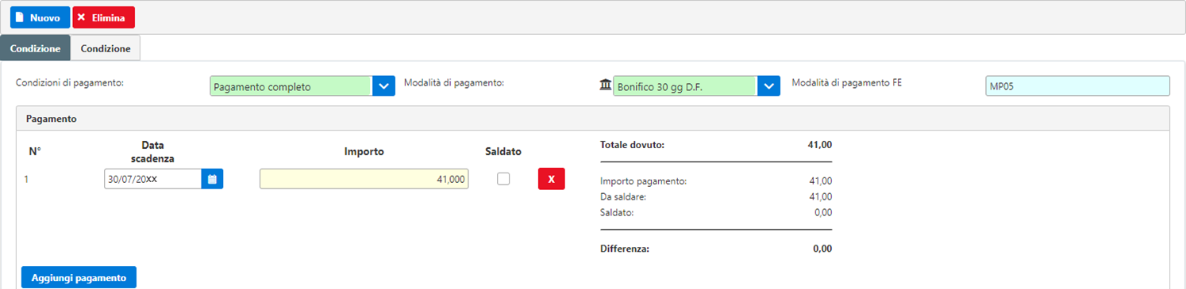Click the red Elimina button
Viewport: 1186px width, 289px height.
coord(103,17)
